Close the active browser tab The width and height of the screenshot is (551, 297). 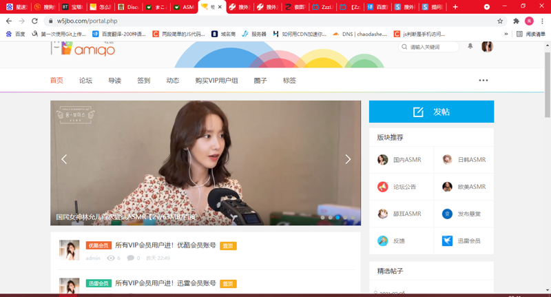click(x=220, y=7)
